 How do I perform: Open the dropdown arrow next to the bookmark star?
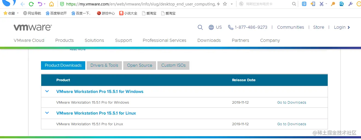tap(232, 4)
